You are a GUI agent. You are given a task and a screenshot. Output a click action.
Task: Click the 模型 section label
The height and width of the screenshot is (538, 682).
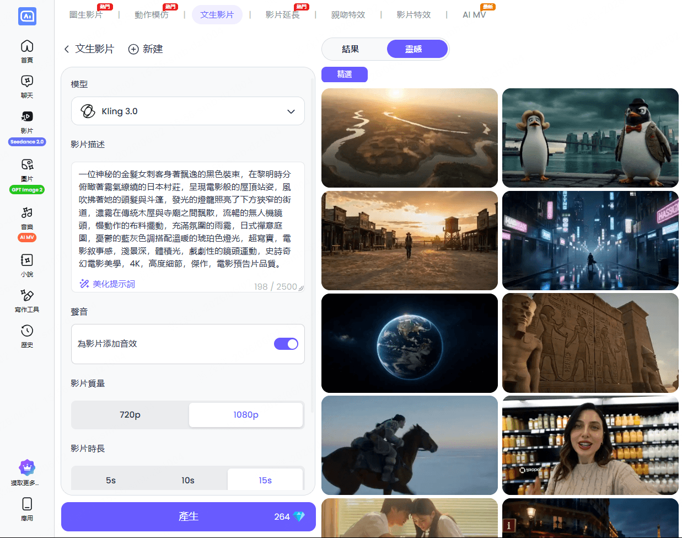click(x=79, y=84)
